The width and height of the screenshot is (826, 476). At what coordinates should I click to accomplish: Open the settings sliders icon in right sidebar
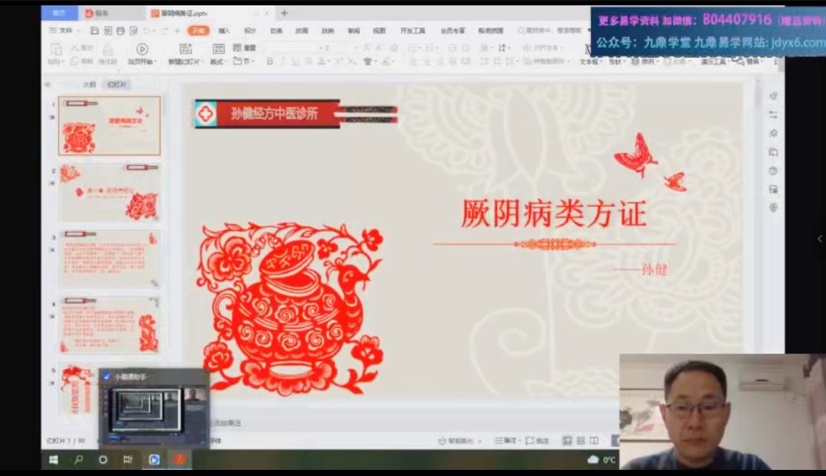773,115
